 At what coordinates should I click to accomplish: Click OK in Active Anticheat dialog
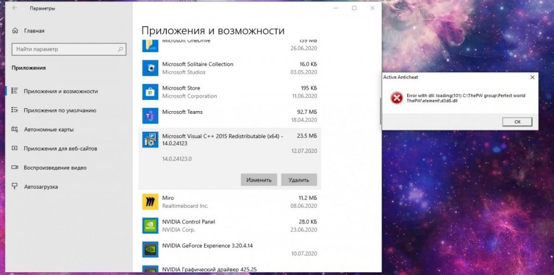pos(517,122)
